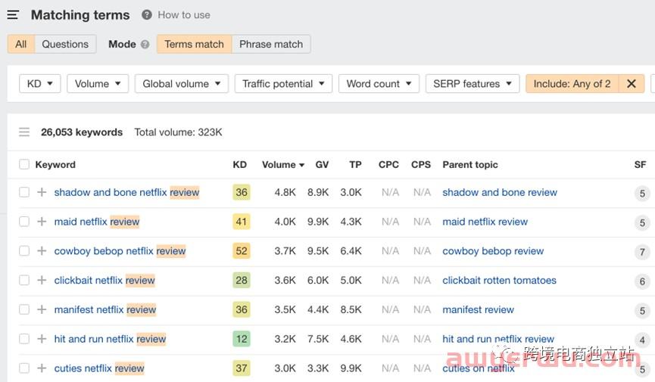Viewport: 655px width, 382px height.
Task: Open the Traffic potential filter dropdown
Action: (x=283, y=84)
